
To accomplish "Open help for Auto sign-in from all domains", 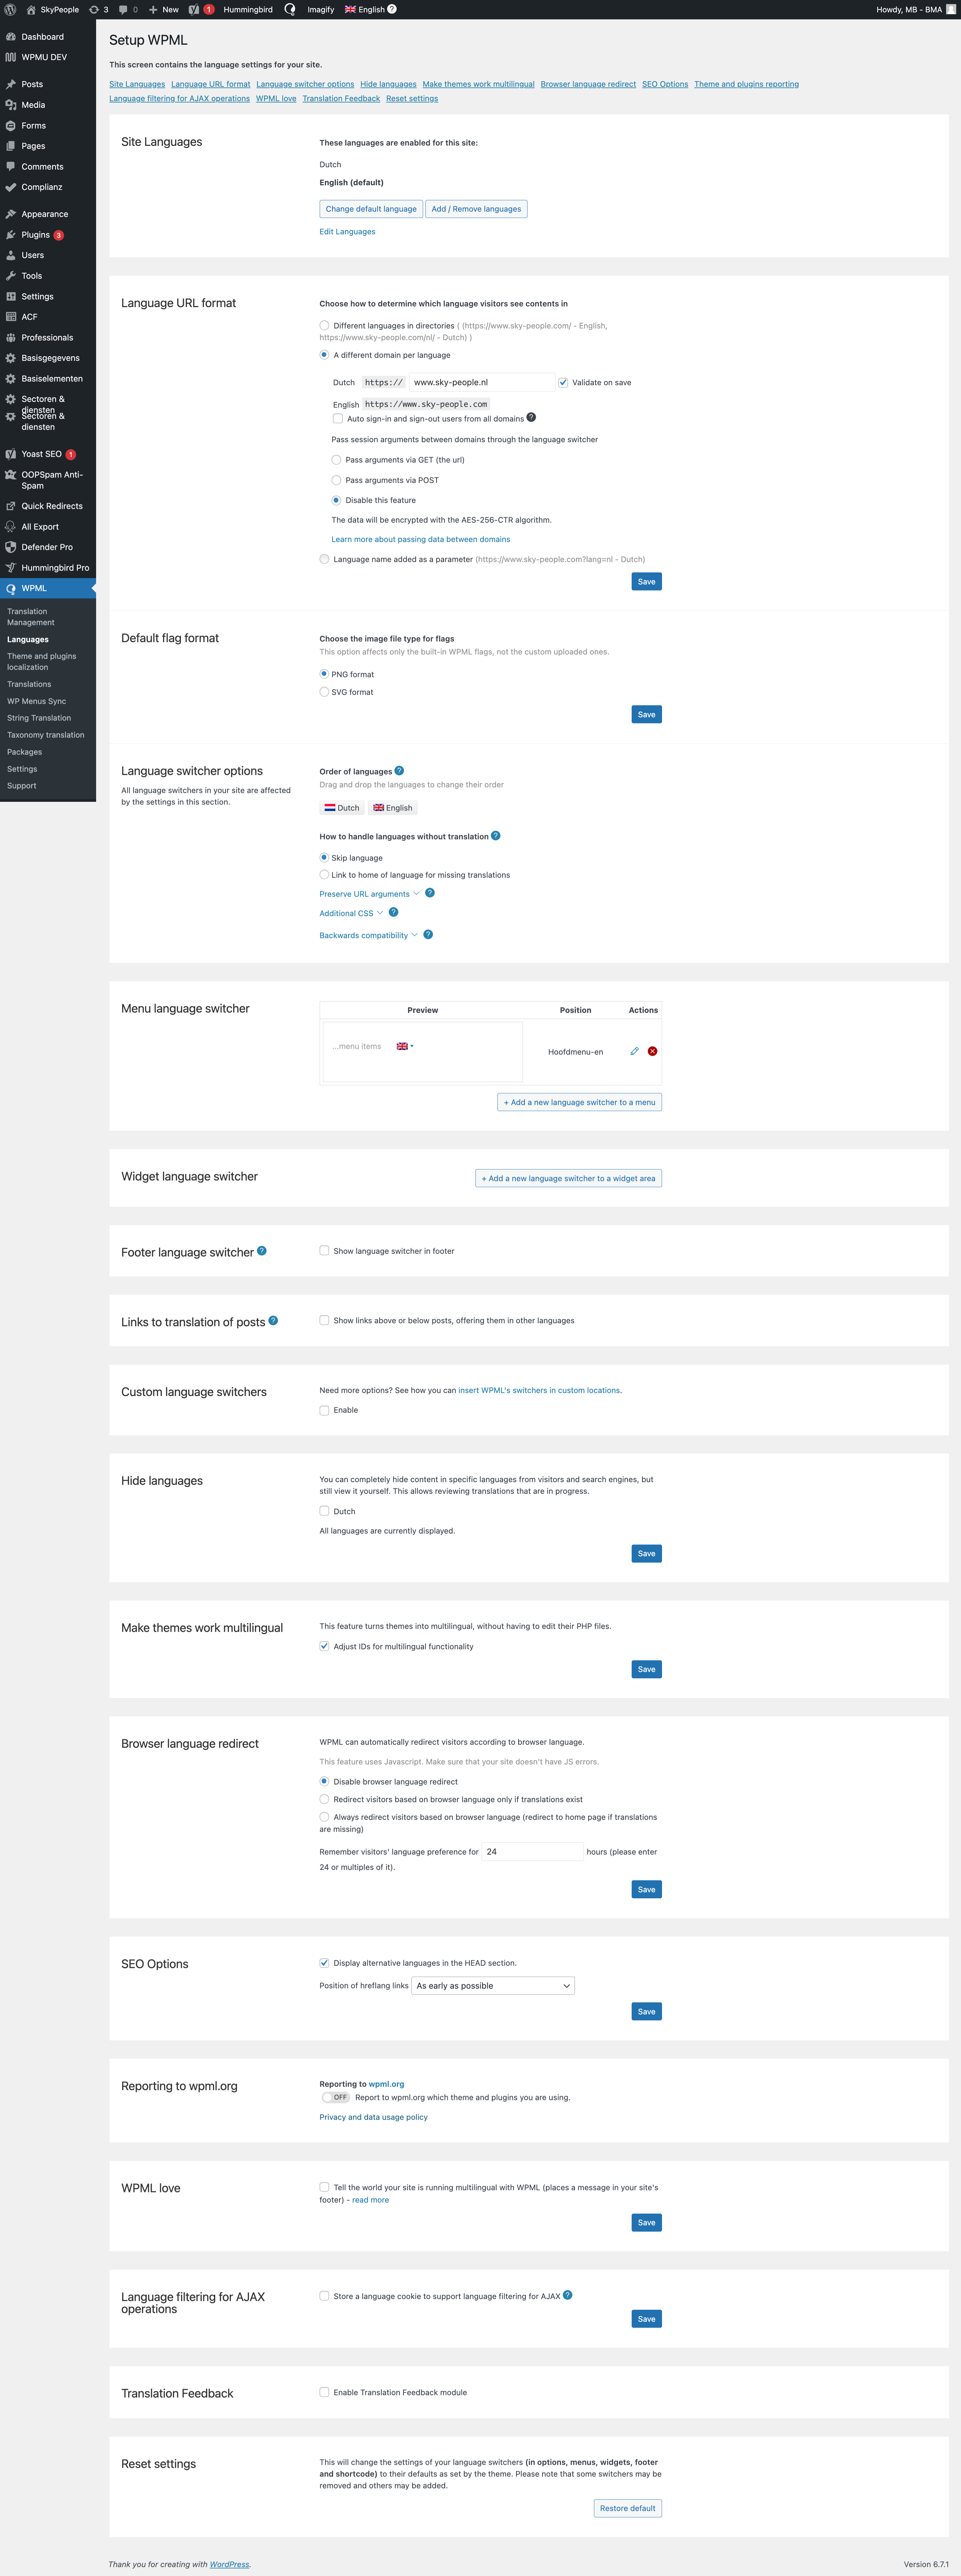I will (x=531, y=417).
